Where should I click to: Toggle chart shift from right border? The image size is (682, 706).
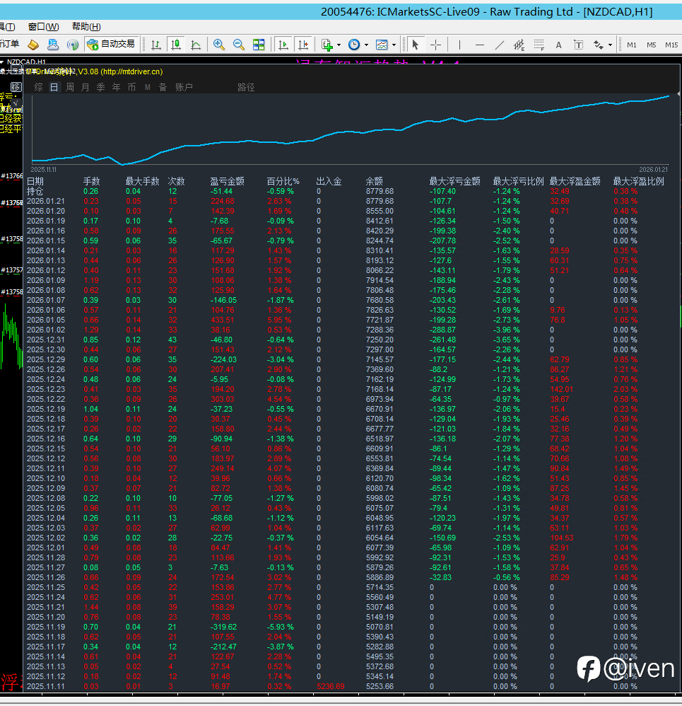pyautogui.click(x=304, y=45)
